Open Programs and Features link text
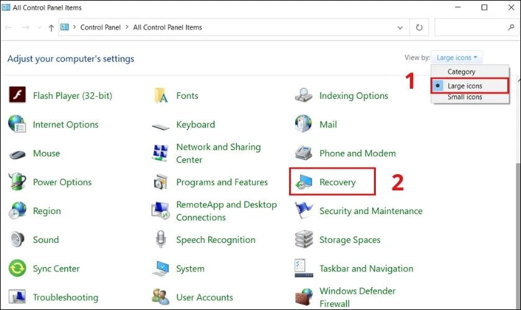 (221, 182)
